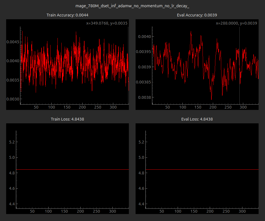Viewport: 265px width, 221px height.
Task: Click the Eval Accuracy plot title
Action: coord(197,15)
